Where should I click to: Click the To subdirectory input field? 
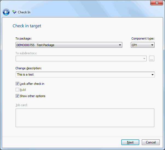click(x=79, y=59)
